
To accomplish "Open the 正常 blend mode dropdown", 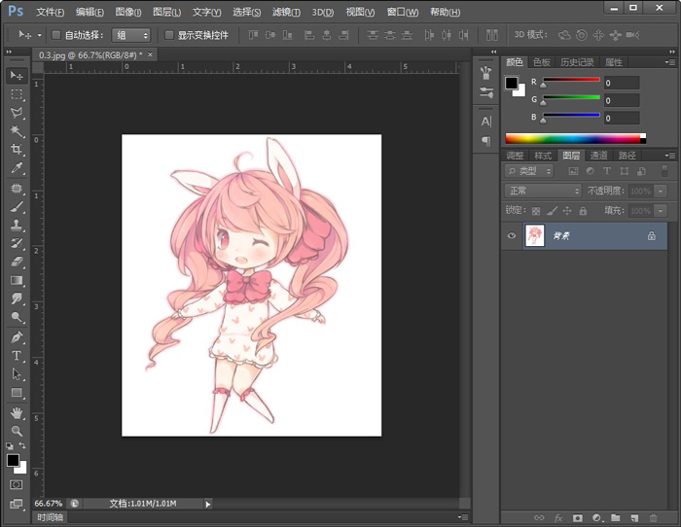I will pyautogui.click(x=543, y=191).
